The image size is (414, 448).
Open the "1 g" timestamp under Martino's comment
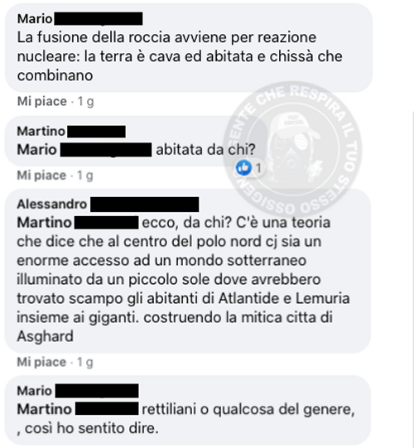pos(84,176)
